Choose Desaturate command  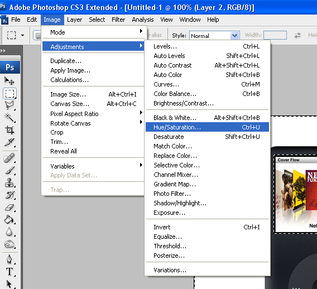click(x=207, y=137)
